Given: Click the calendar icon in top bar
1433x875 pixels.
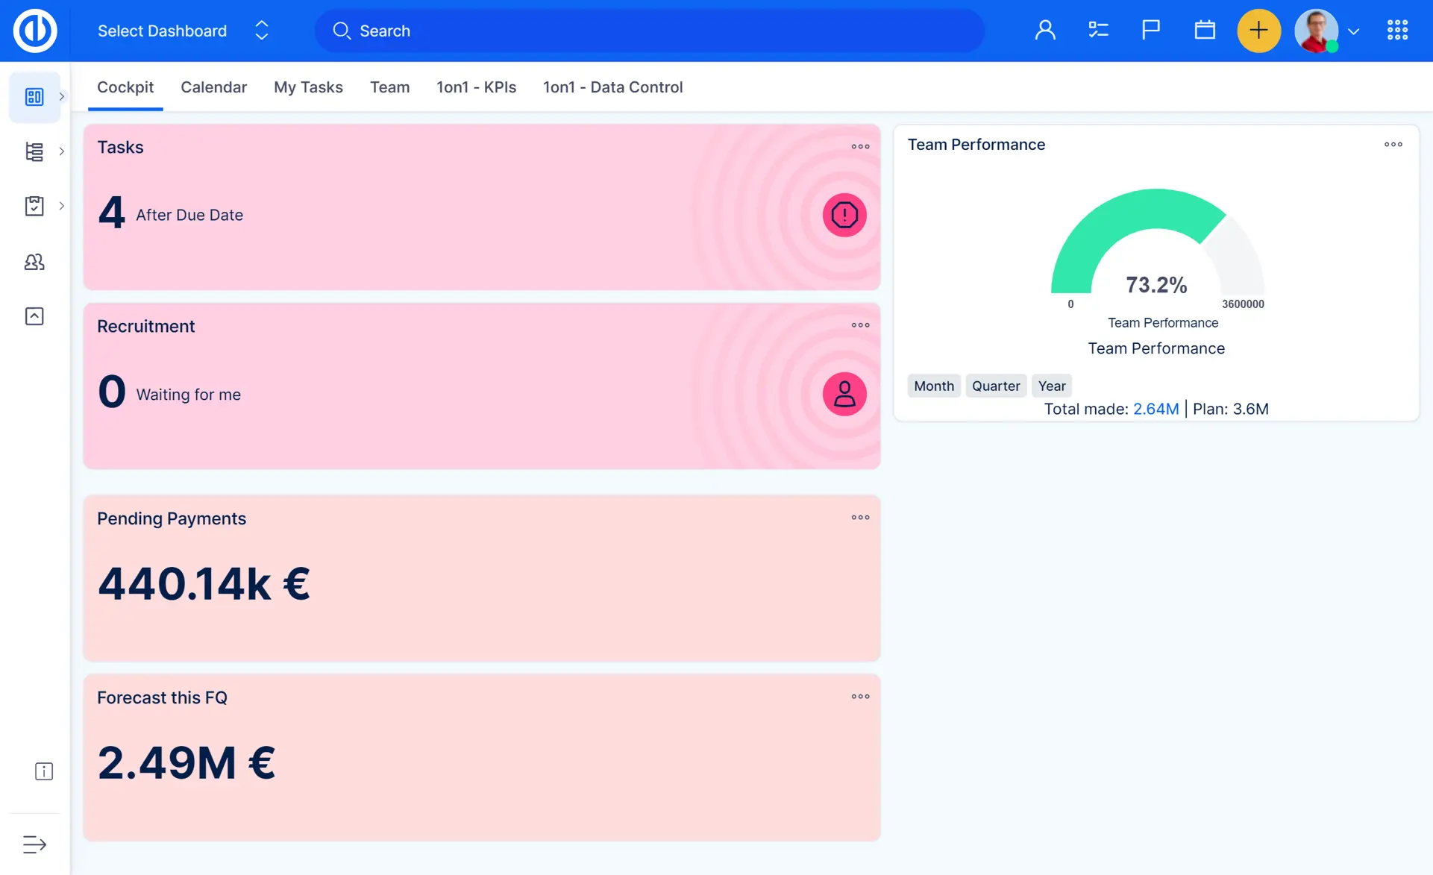Looking at the screenshot, I should (1205, 31).
